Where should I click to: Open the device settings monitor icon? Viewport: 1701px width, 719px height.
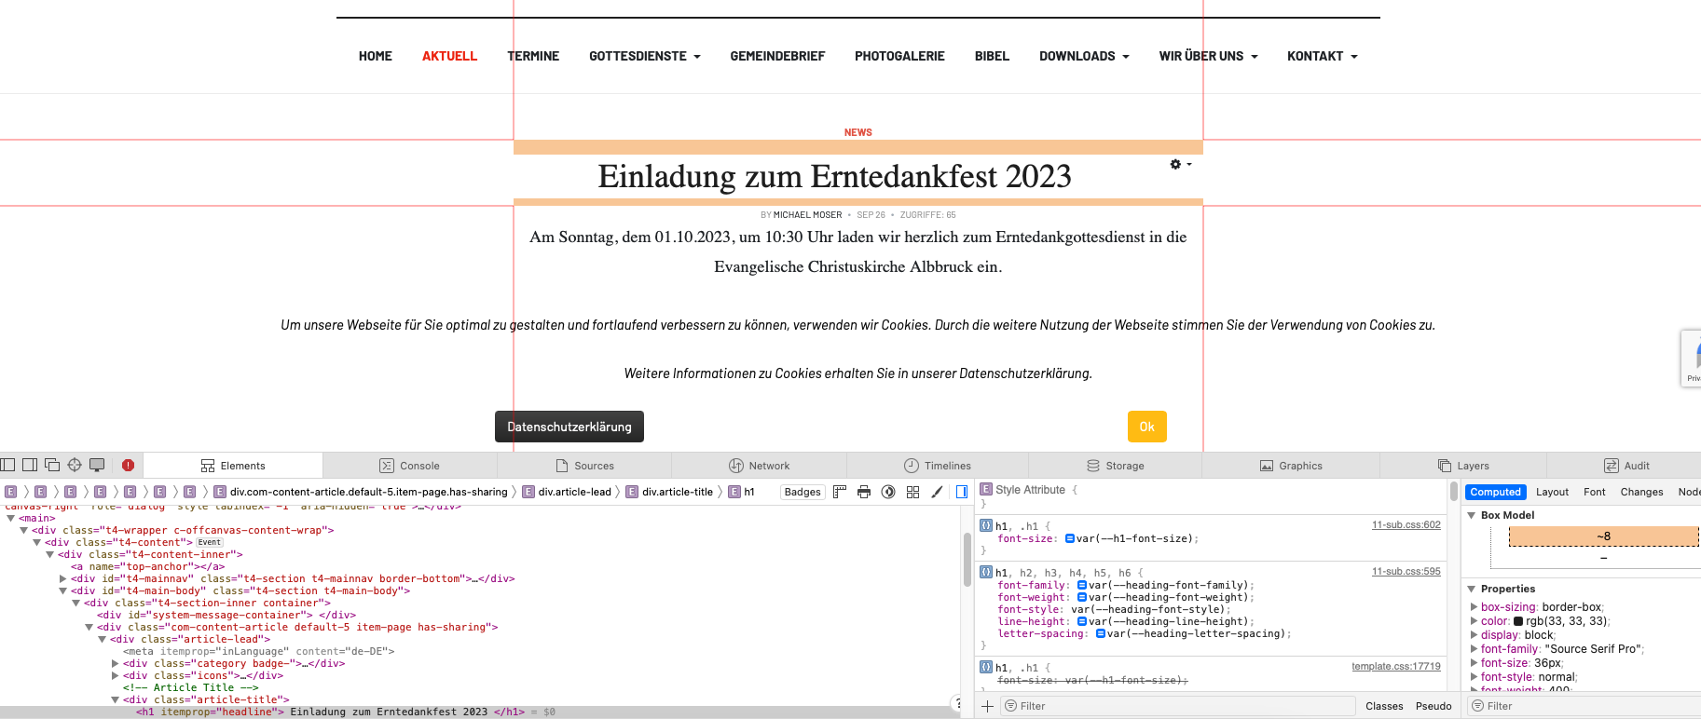97,465
